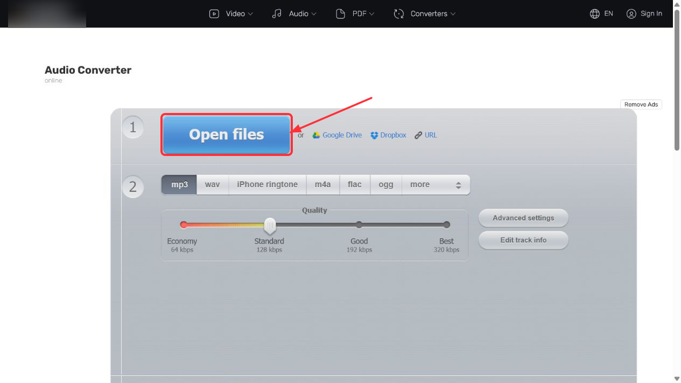Screen dimensions: 681x383
Task: Click the globe language icon
Action: tap(595, 13)
